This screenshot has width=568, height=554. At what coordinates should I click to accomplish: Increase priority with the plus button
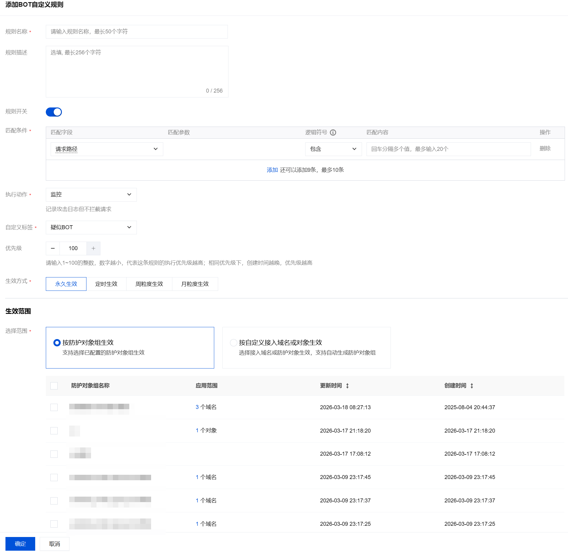93,248
